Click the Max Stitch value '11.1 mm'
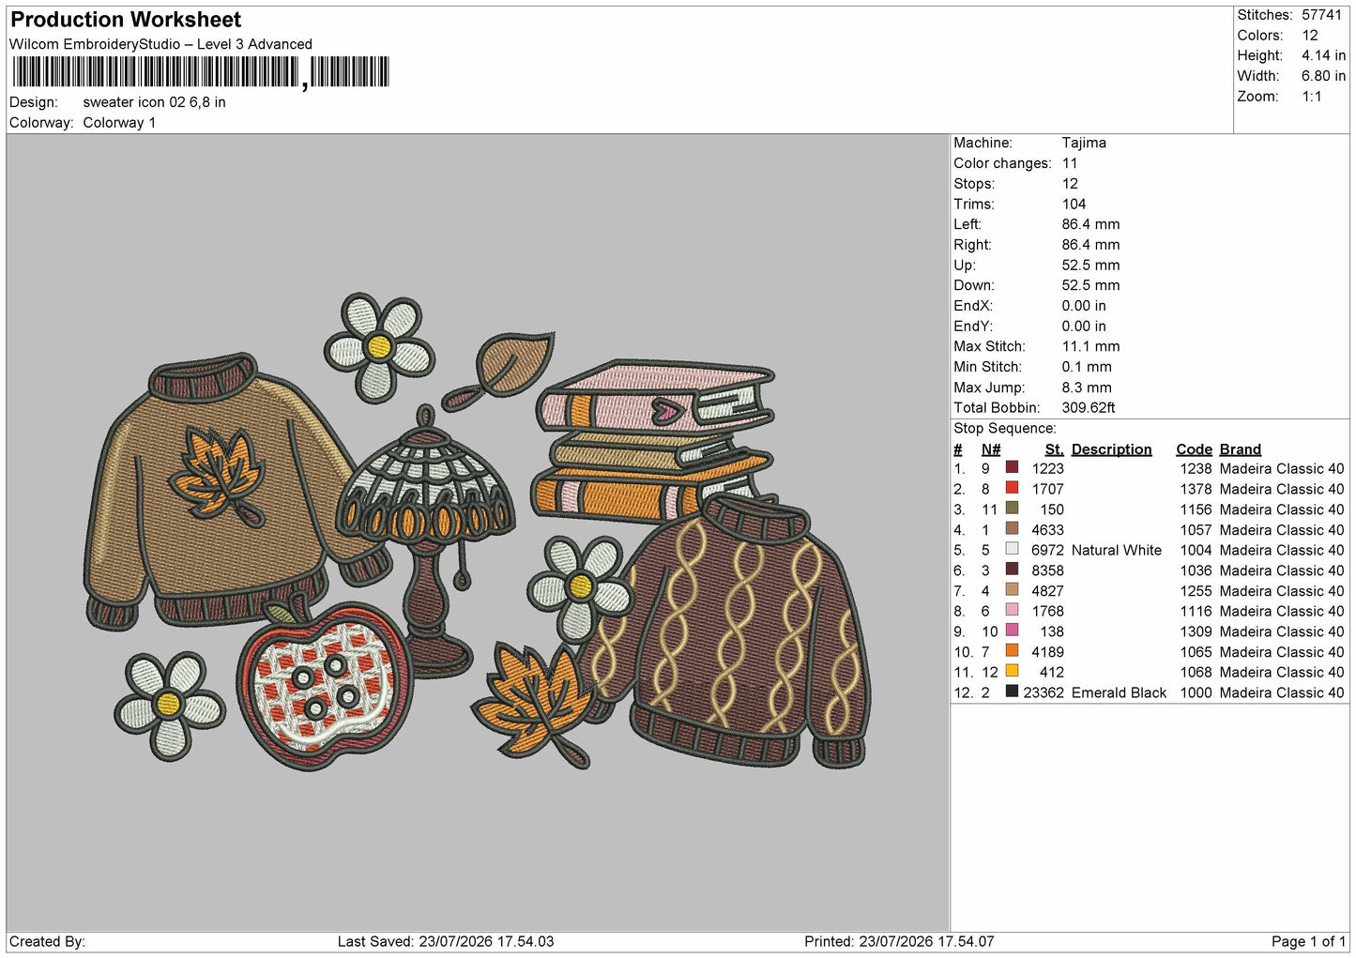 tap(1090, 346)
